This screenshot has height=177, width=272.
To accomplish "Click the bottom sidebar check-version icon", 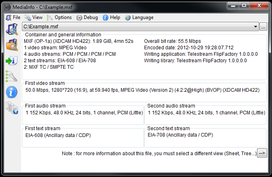I will pos(11,107).
